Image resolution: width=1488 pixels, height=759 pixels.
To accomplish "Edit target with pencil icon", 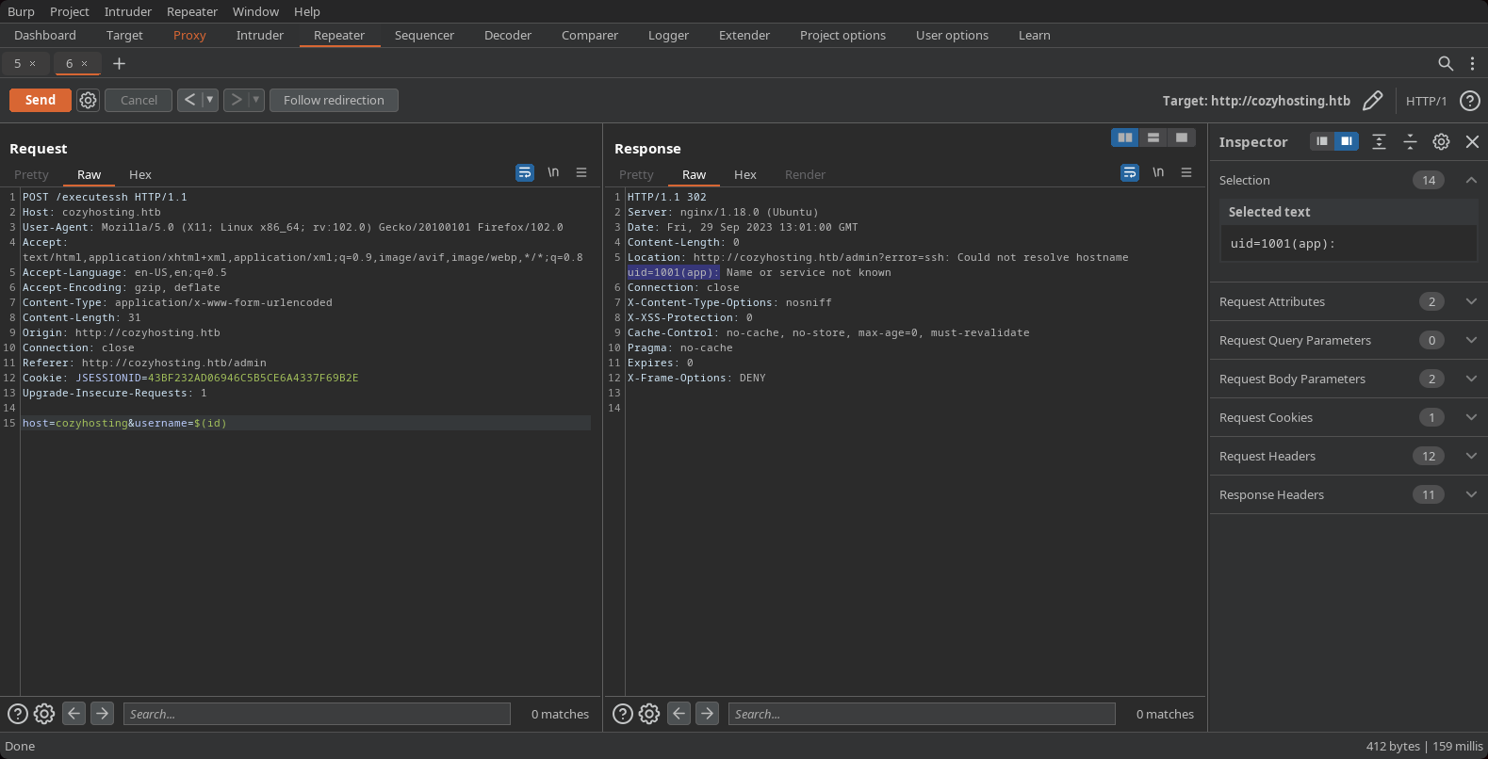I will click(x=1373, y=101).
